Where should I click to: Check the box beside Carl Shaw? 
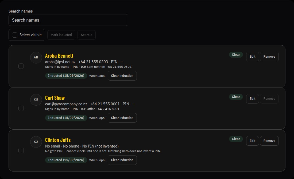(21, 108)
